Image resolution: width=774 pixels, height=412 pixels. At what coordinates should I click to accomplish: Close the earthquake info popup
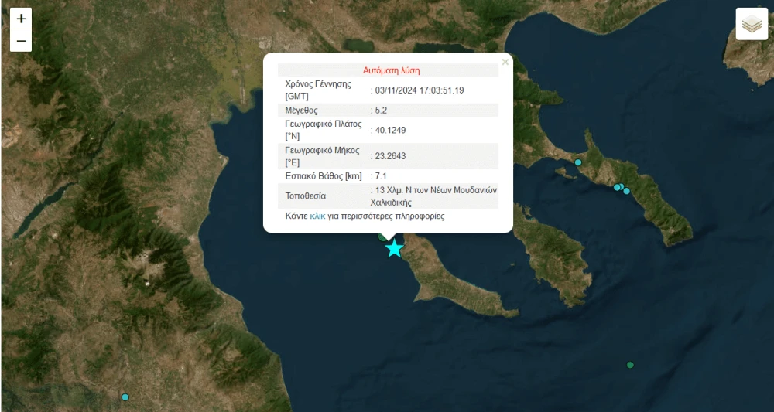(505, 62)
